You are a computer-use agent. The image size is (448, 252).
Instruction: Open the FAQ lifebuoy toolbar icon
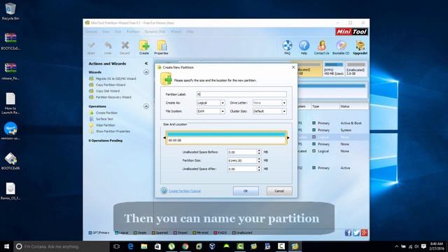287,48
